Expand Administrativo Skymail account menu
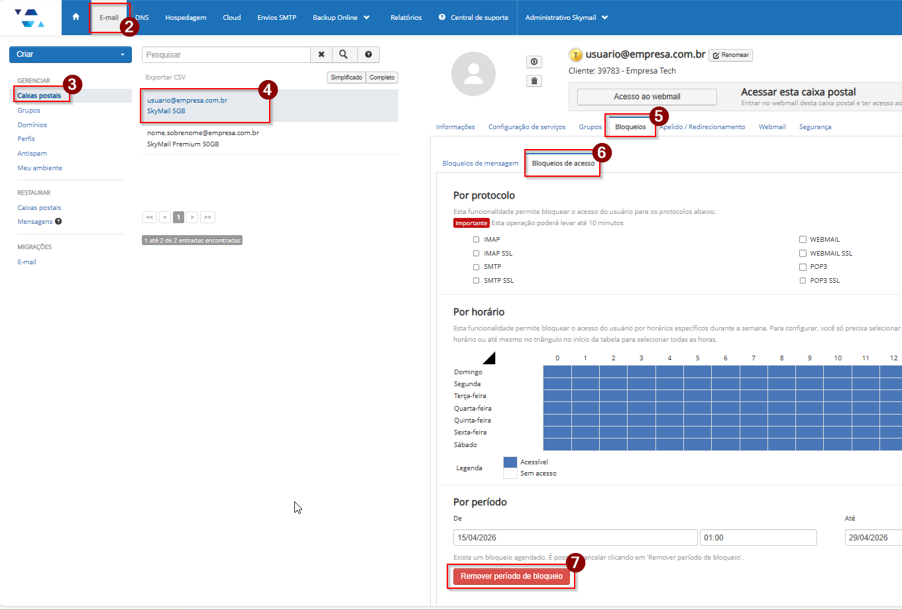The image size is (902, 610). [567, 17]
